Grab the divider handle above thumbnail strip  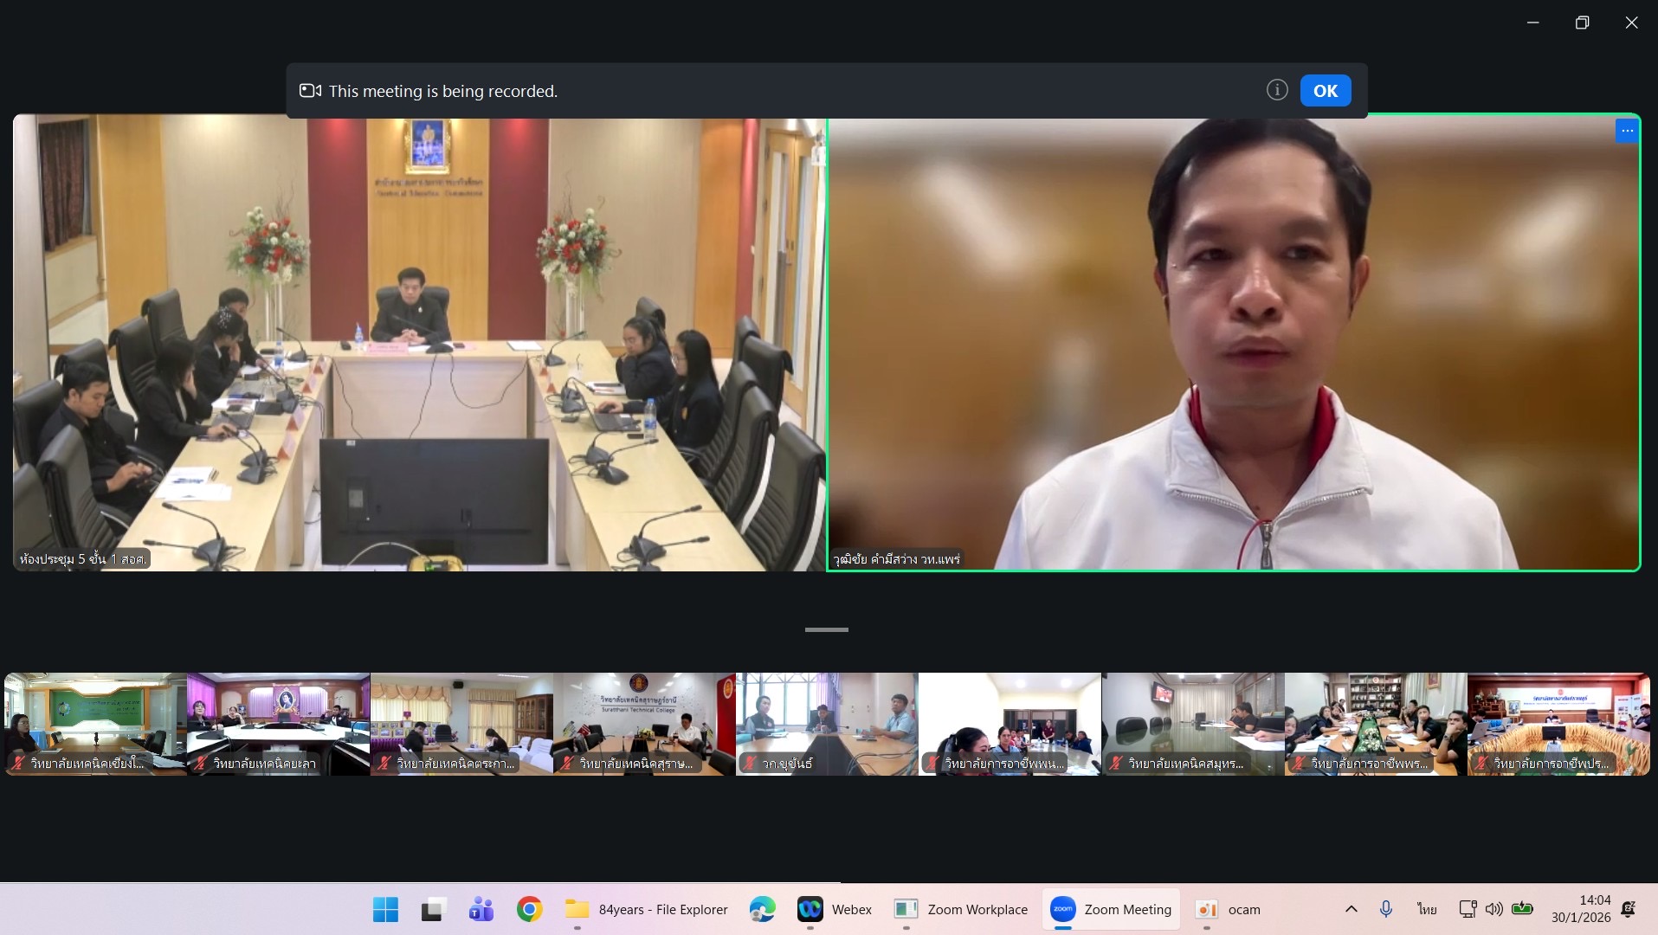826,629
